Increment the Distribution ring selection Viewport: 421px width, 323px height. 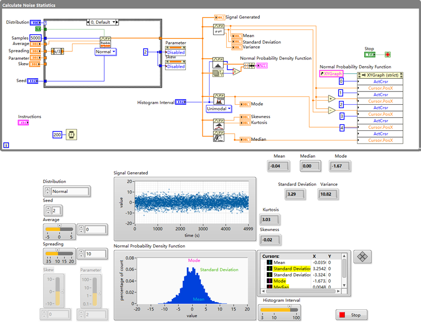[x=47, y=189]
